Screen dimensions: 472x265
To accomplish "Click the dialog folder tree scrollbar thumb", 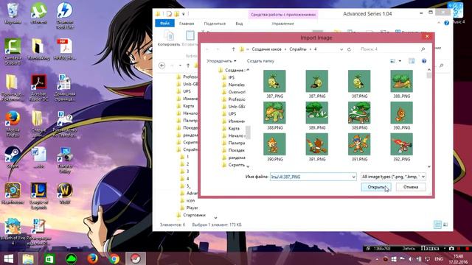I will pos(248,132).
